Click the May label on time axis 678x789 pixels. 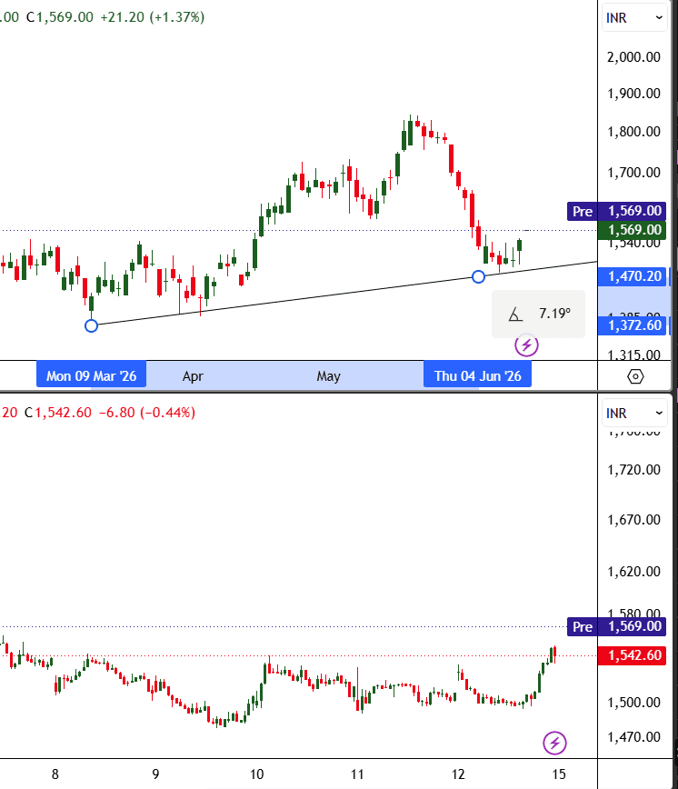point(328,376)
